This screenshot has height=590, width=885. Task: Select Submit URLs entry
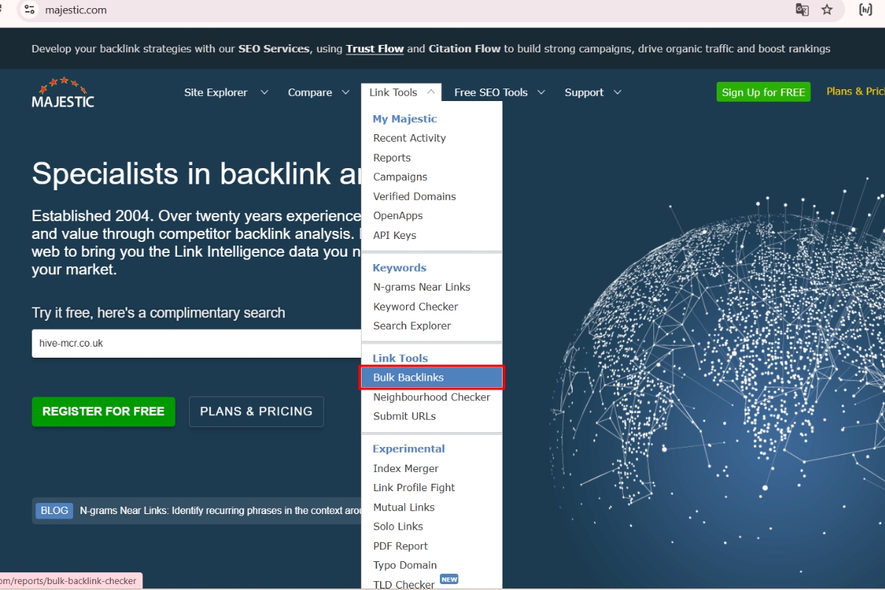click(404, 416)
